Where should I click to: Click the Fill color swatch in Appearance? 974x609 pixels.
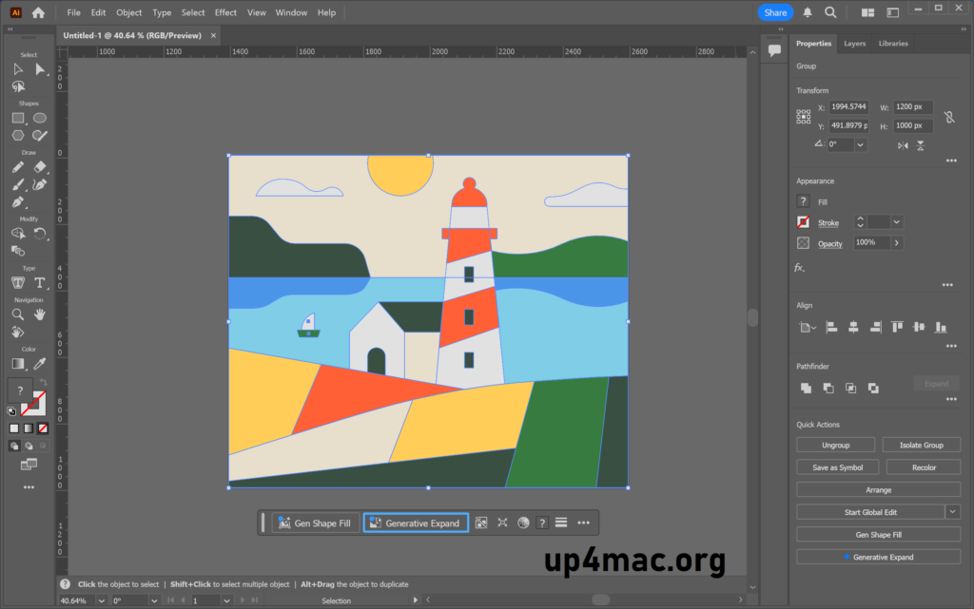(x=803, y=200)
